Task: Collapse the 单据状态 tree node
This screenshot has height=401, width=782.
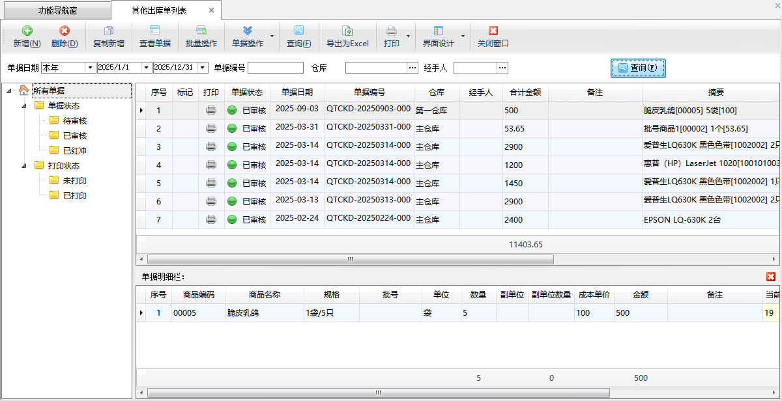Action: point(24,105)
